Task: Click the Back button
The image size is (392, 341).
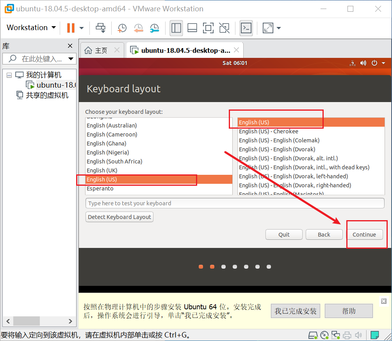Action: [324, 235]
